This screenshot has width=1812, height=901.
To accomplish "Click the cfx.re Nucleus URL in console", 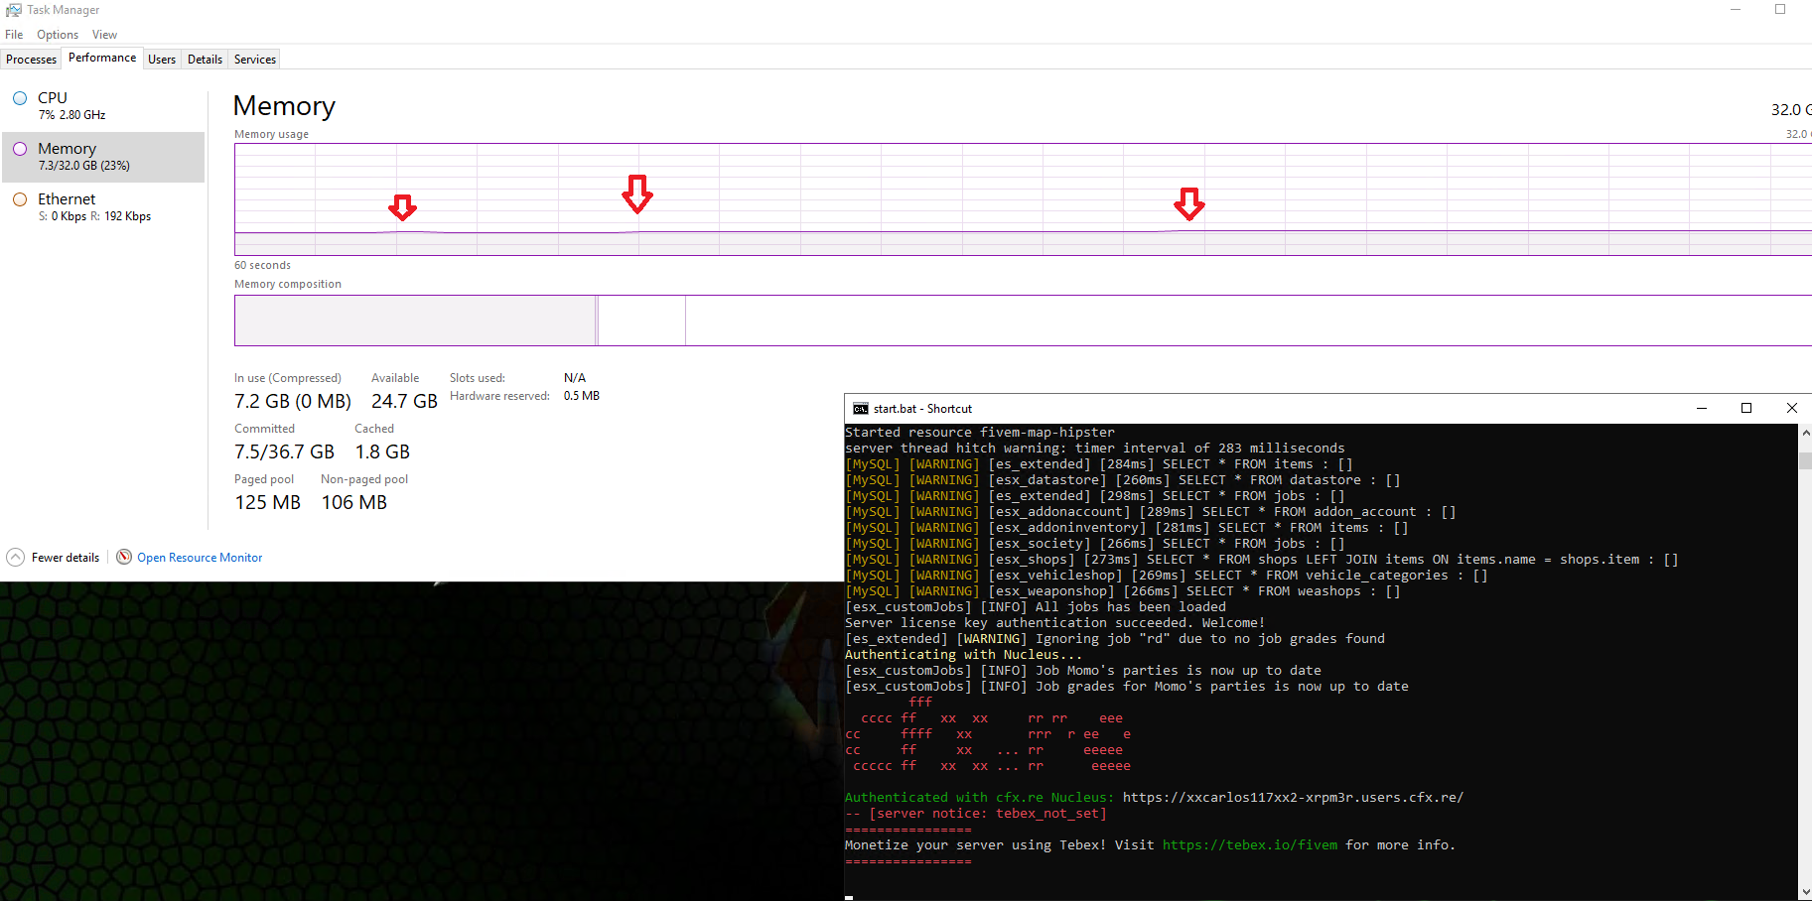I will [x=1293, y=798].
